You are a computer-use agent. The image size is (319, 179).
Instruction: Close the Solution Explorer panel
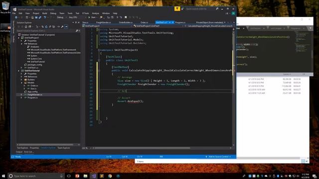point(79,22)
